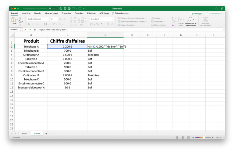Viewport: 234px width, 151px height.
Task: Click the Rechercher et sélectionner magnifier
Action: (x=190, y=19)
